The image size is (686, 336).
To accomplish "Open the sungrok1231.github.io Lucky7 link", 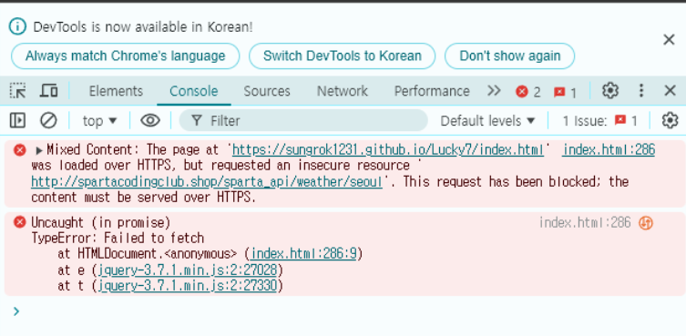I will point(388,150).
